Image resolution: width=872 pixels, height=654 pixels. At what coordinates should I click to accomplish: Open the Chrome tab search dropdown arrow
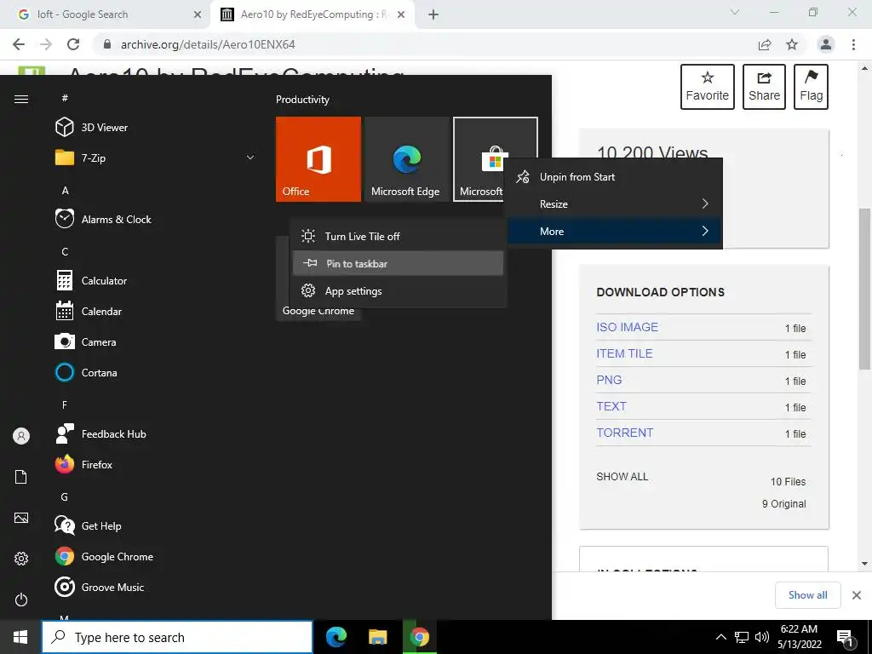click(735, 12)
